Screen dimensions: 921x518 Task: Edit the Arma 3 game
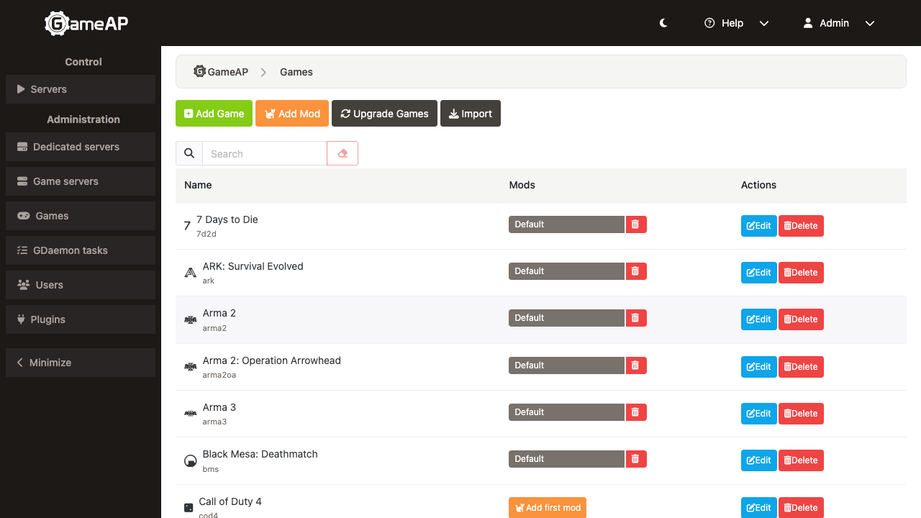[x=759, y=414]
